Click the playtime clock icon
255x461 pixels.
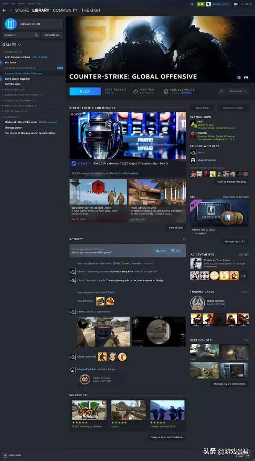coord(135,91)
